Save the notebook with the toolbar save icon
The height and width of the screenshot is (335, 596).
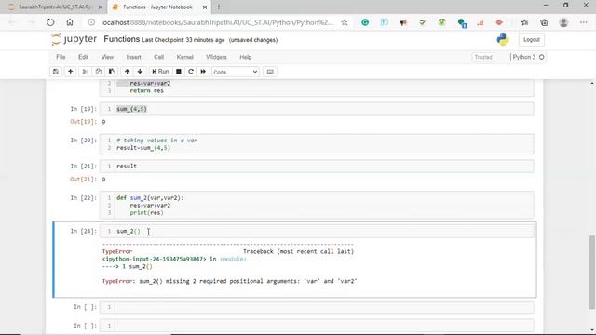[x=56, y=72]
